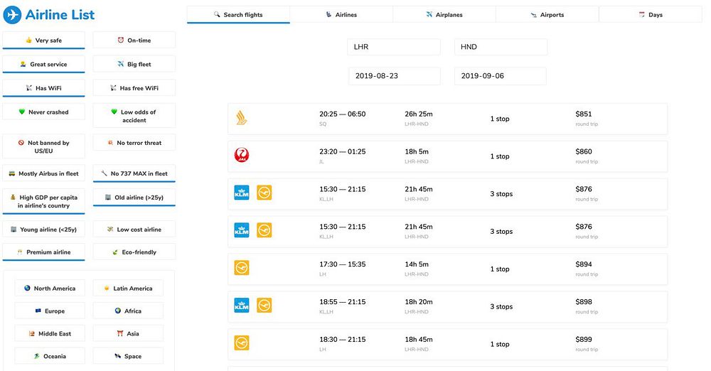Click the LHR origin airport field
This screenshot has height=371, width=711.
[394, 47]
